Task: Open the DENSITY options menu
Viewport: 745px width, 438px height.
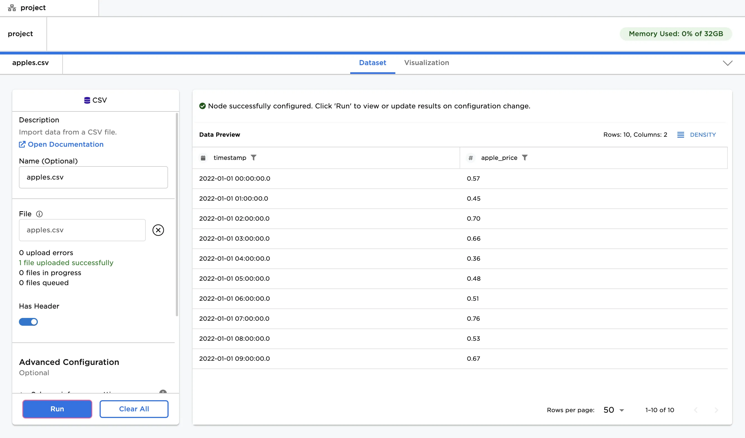Action: click(x=697, y=135)
